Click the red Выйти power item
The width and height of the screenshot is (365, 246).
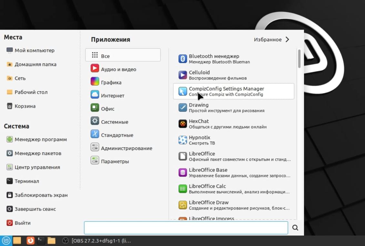(19, 223)
